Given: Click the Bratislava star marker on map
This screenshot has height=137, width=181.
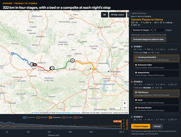Looking at the screenshot, I should pos(109,72).
